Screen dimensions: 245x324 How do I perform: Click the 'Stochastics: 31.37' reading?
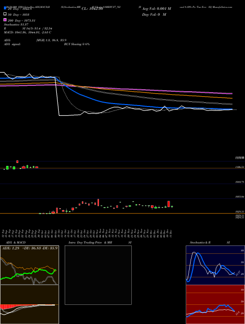coord(17,25)
